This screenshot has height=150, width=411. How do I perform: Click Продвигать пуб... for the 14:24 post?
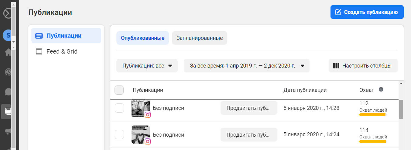click(249, 134)
